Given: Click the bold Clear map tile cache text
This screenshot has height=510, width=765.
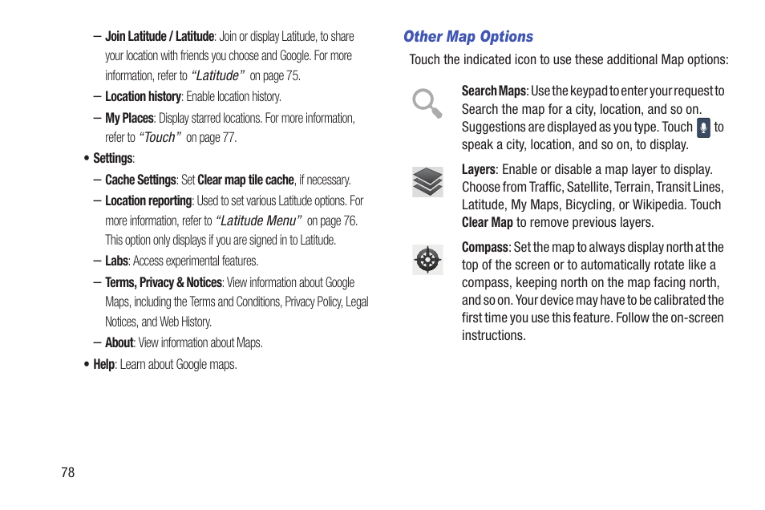Looking at the screenshot, I should click(x=245, y=180).
